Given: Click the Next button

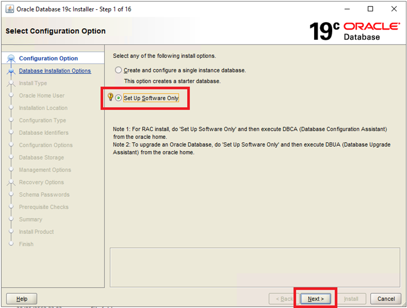Looking at the screenshot, I should (x=316, y=299).
